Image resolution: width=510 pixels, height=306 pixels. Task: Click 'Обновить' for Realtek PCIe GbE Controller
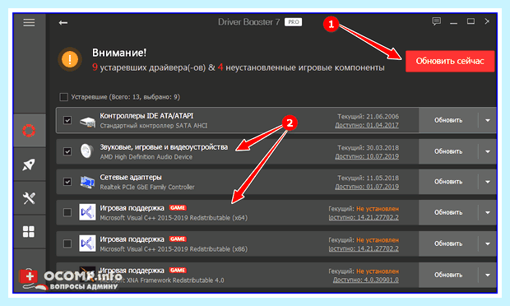[448, 182]
